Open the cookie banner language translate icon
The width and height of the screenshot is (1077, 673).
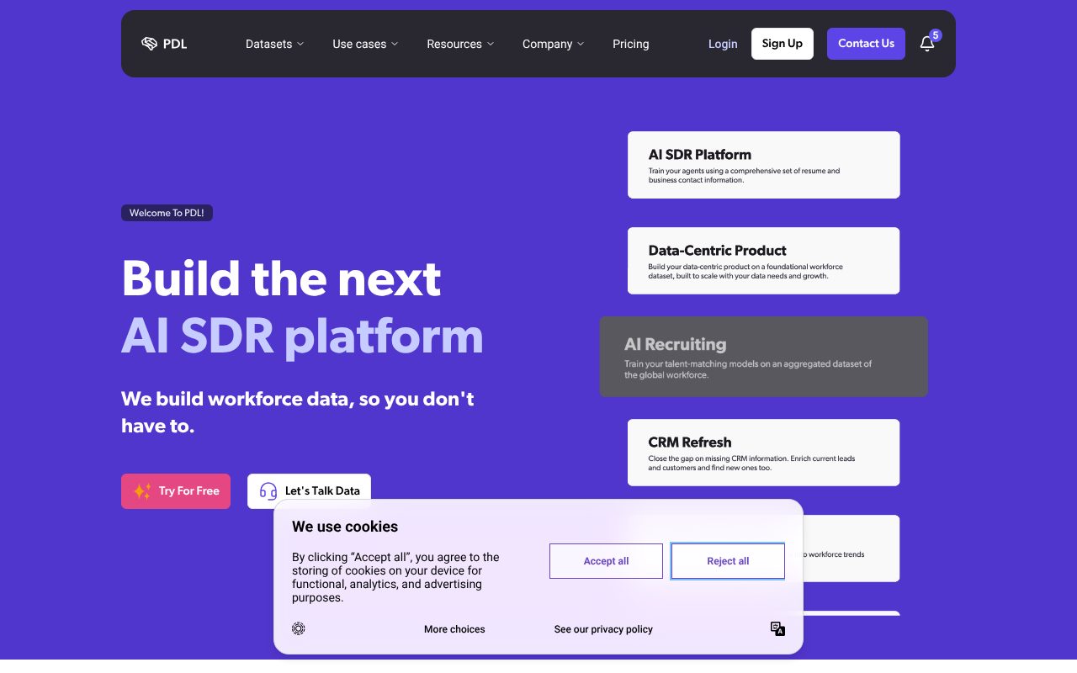pyautogui.click(x=777, y=628)
